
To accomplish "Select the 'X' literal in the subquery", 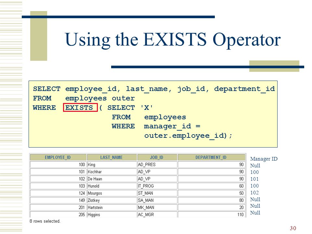I will tap(147, 108).
